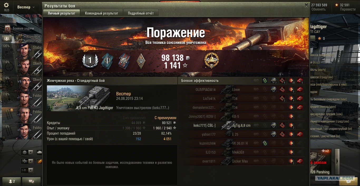
Task: Toggle the 'Автоматическ...' checkbox
Action: [x=20, y=41]
